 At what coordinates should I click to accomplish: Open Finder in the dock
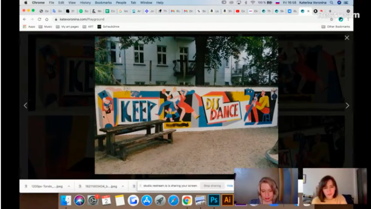[66, 200]
